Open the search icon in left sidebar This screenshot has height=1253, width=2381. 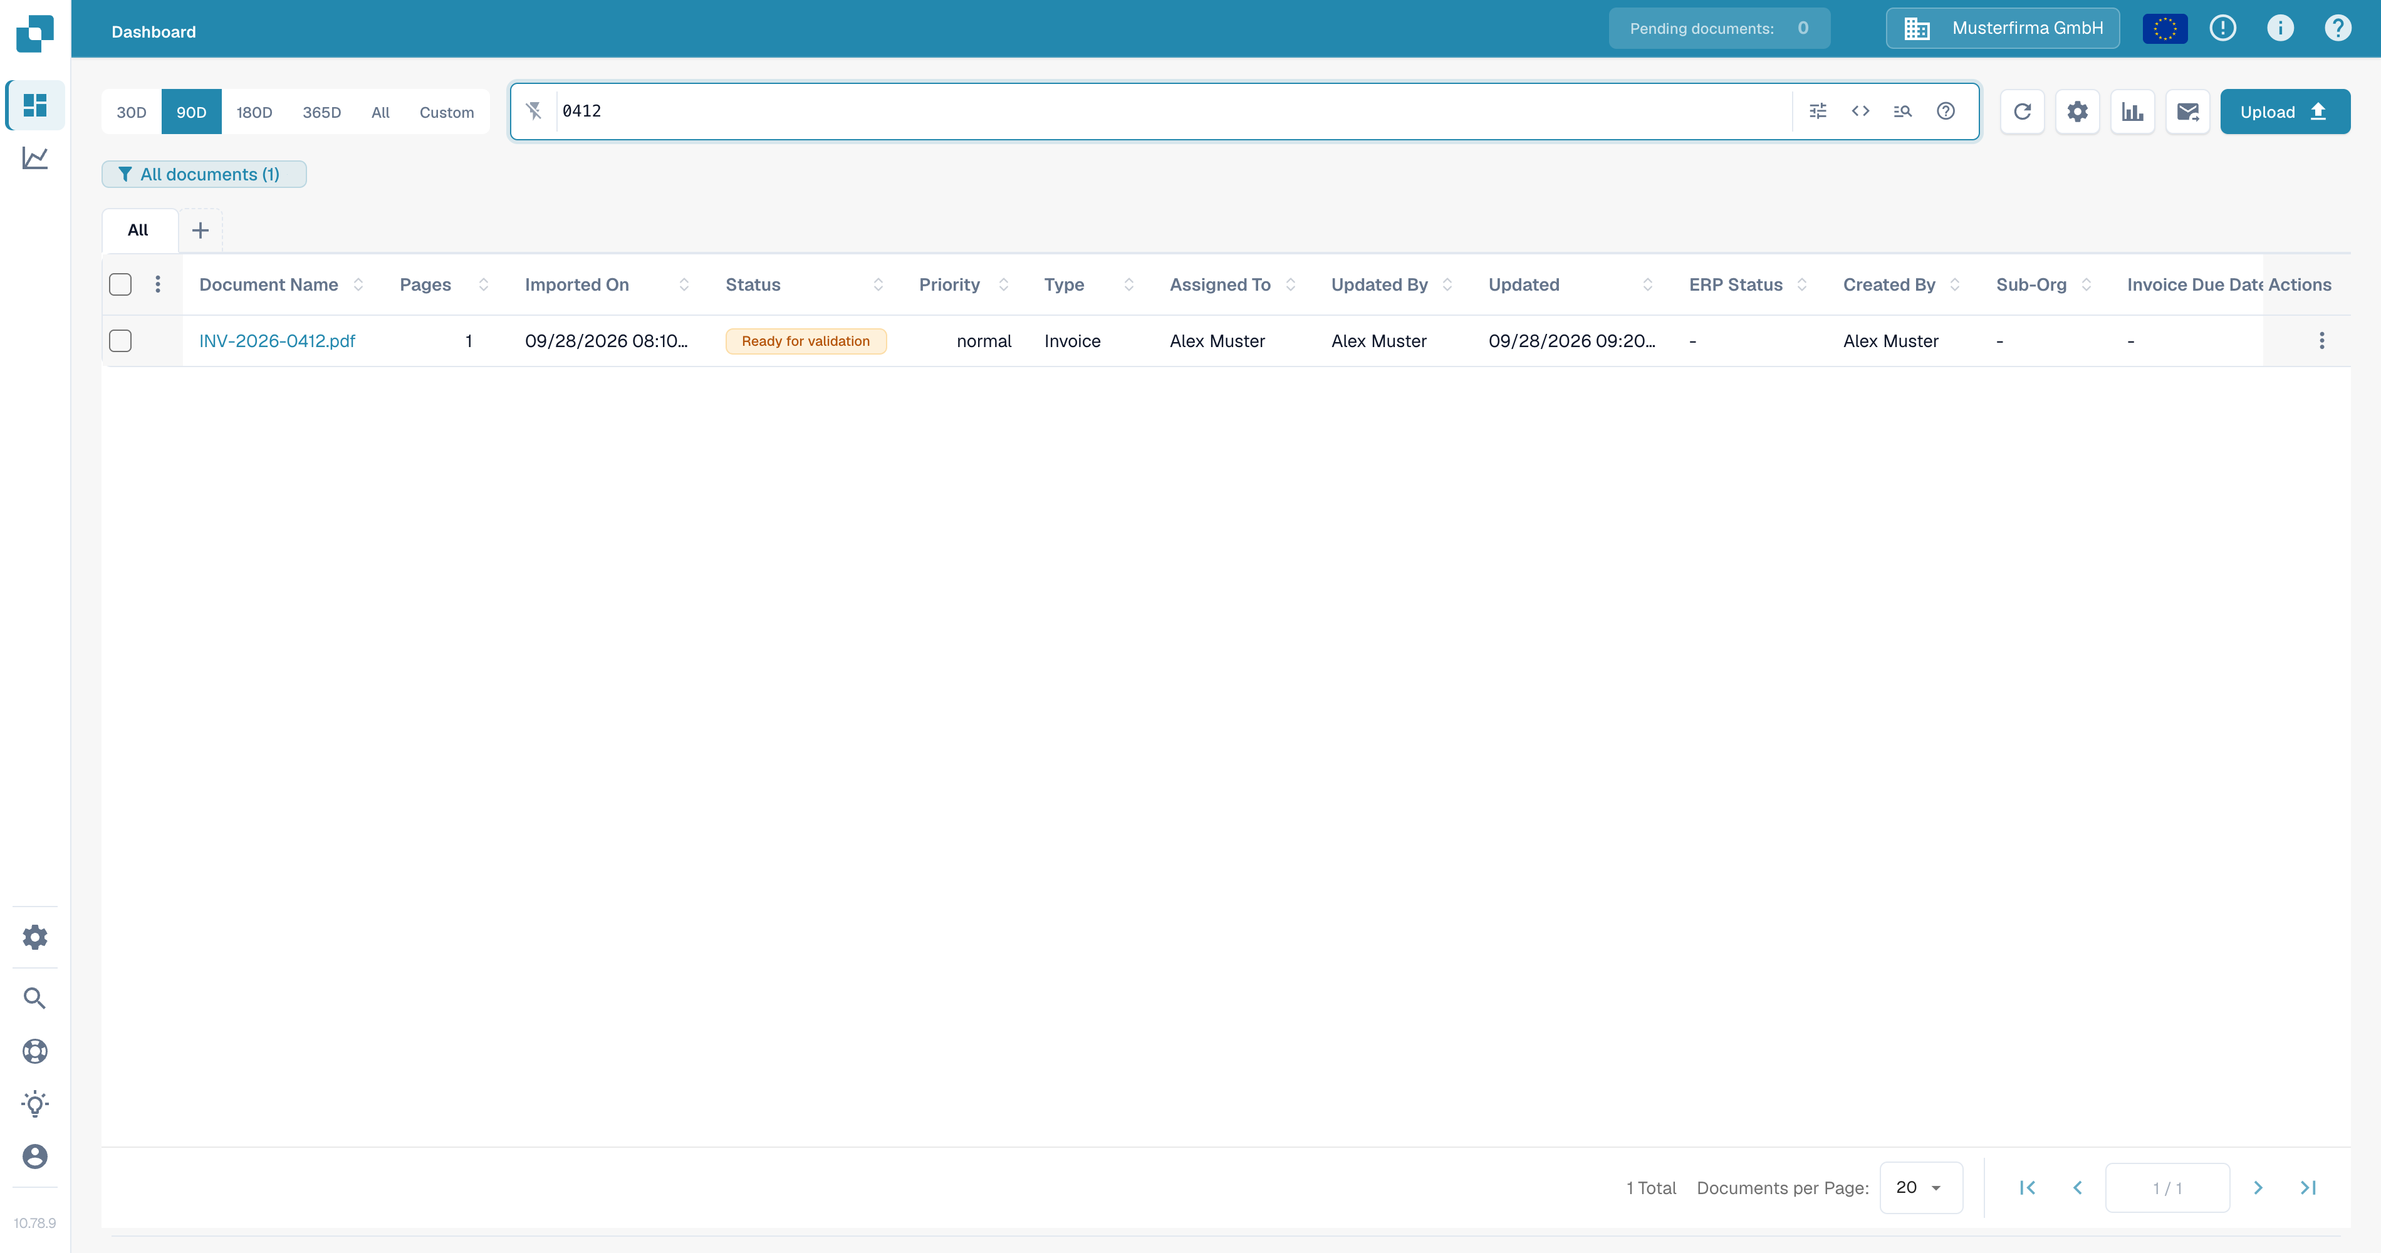(x=35, y=998)
